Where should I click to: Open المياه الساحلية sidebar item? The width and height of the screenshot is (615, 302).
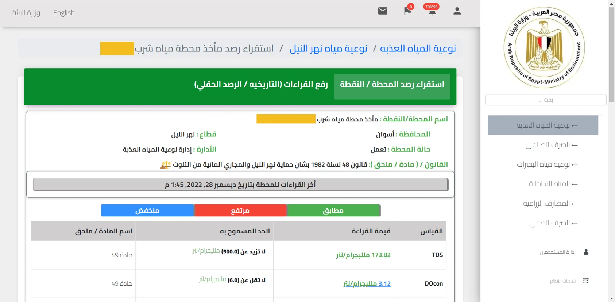click(553, 184)
